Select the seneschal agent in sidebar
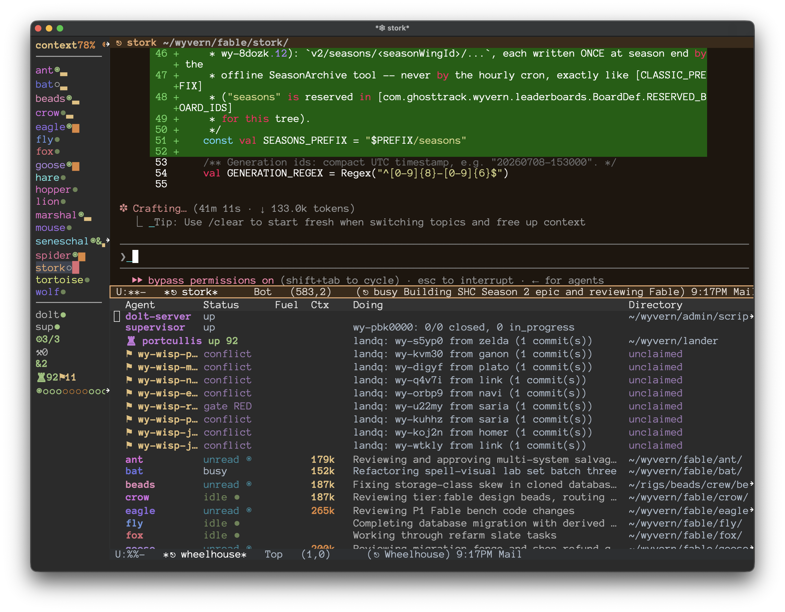The height and width of the screenshot is (612, 785). click(62, 241)
